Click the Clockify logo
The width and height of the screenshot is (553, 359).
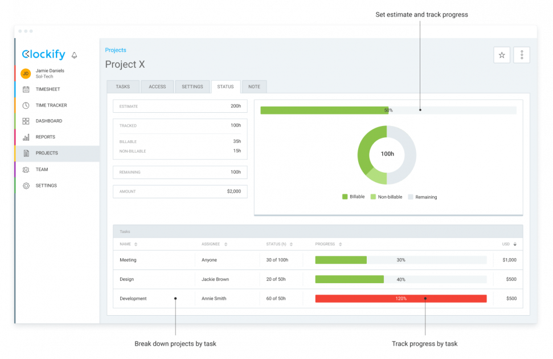pos(43,55)
